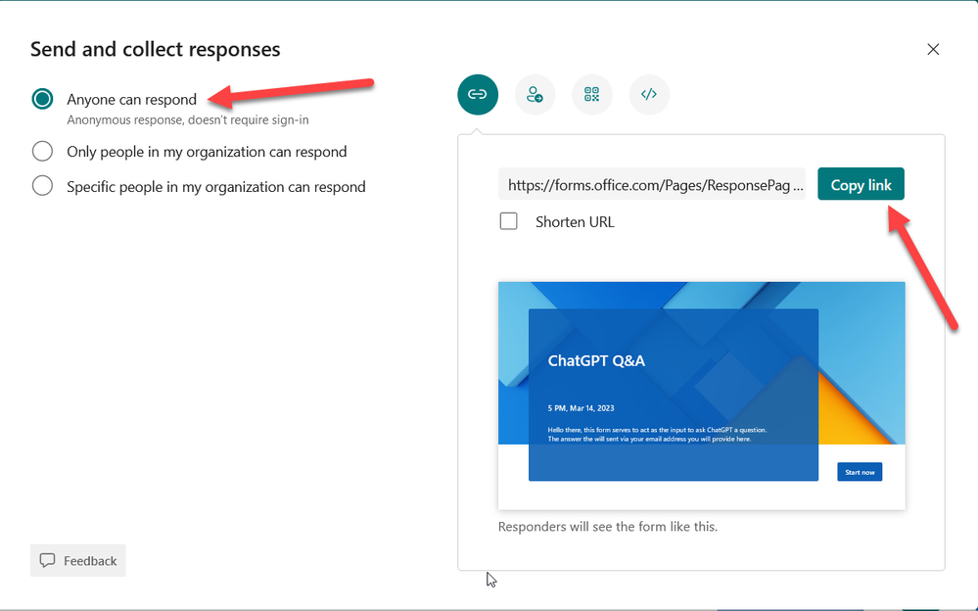Click the Copy link button
978x611 pixels.
pos(861,184)
